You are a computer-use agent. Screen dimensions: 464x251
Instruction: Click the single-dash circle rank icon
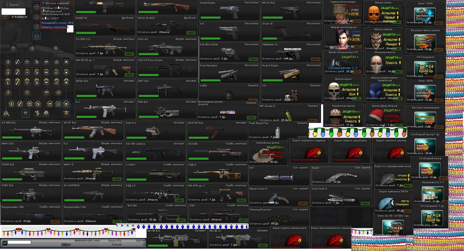click(x=37, y=6)
